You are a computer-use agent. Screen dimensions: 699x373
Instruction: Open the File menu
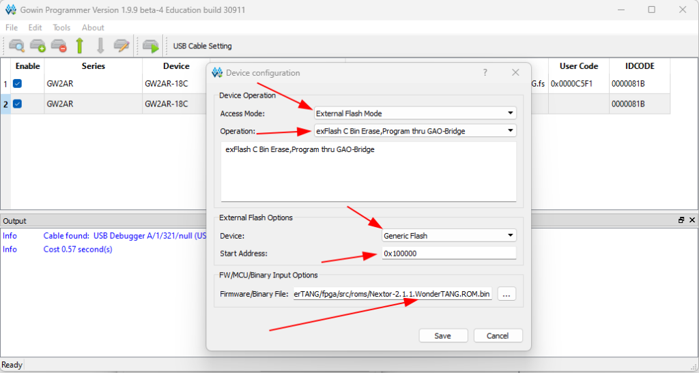click(x=12, y=27)
